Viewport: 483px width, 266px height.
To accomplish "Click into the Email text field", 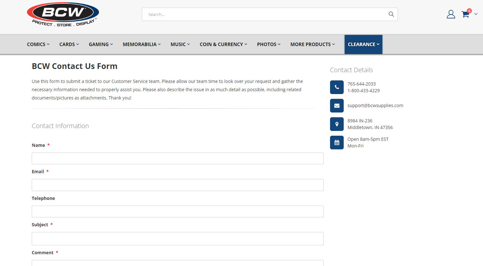I will (x=178, y=185).
